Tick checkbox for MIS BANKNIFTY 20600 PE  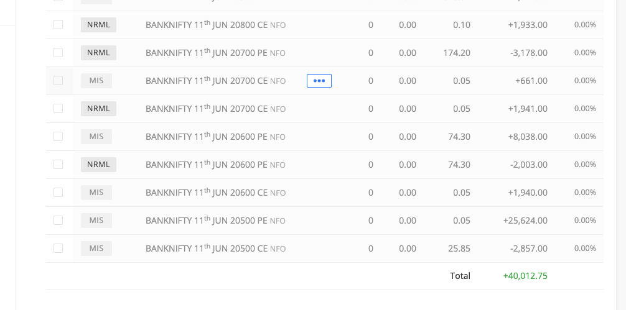tap(58, 137)
